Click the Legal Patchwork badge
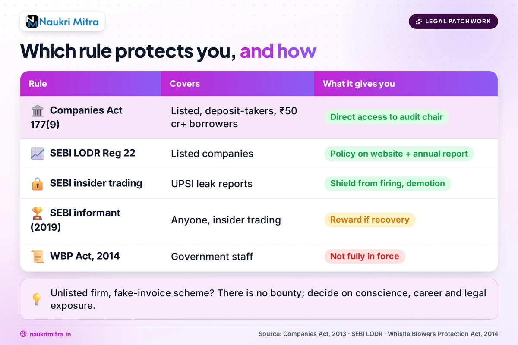 point(453,21)
